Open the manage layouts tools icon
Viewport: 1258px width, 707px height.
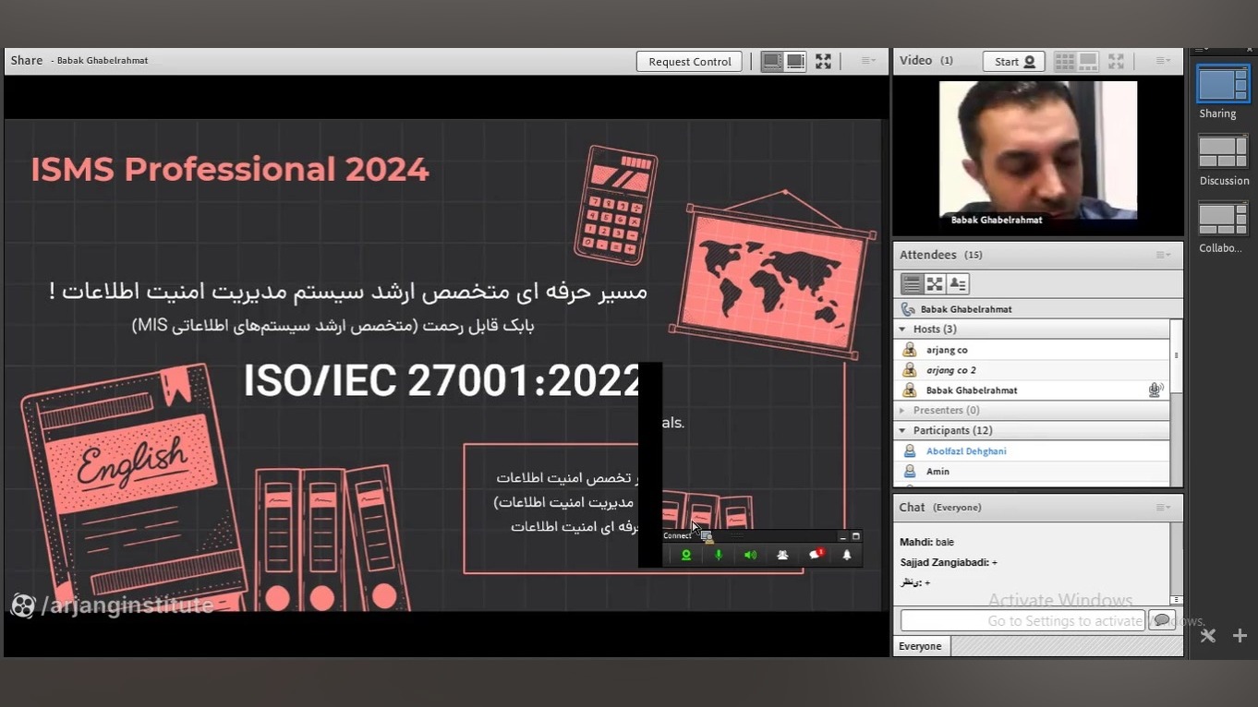(x=1208, y=635)
